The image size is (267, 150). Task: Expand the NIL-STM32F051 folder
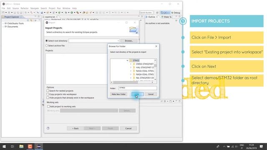(x=131, y=78)
